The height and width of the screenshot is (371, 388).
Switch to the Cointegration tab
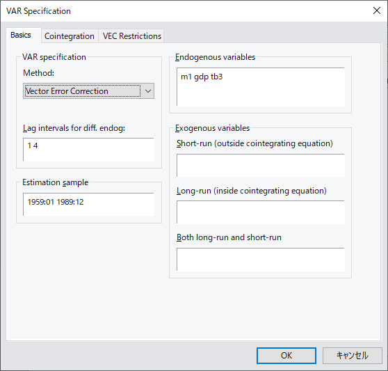point(70,36)
